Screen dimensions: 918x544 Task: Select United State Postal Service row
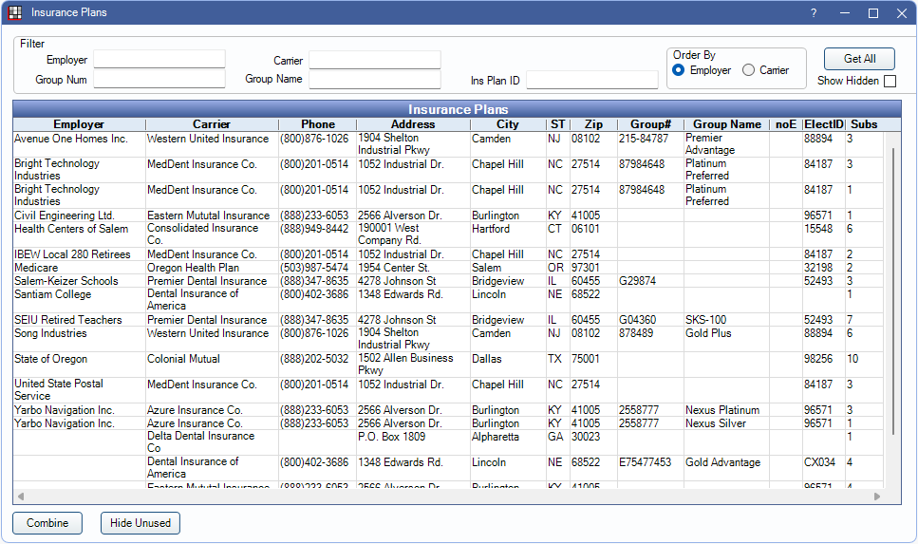point(448,390)
